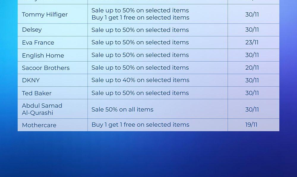Select Mothercare's 'Buy 1 get 1 free' offer
This screenshot has height=177, width=297.
click(x=140, y=125)
